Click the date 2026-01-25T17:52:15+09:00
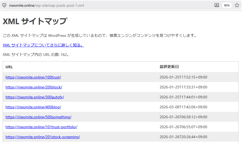 pos(183,77)
